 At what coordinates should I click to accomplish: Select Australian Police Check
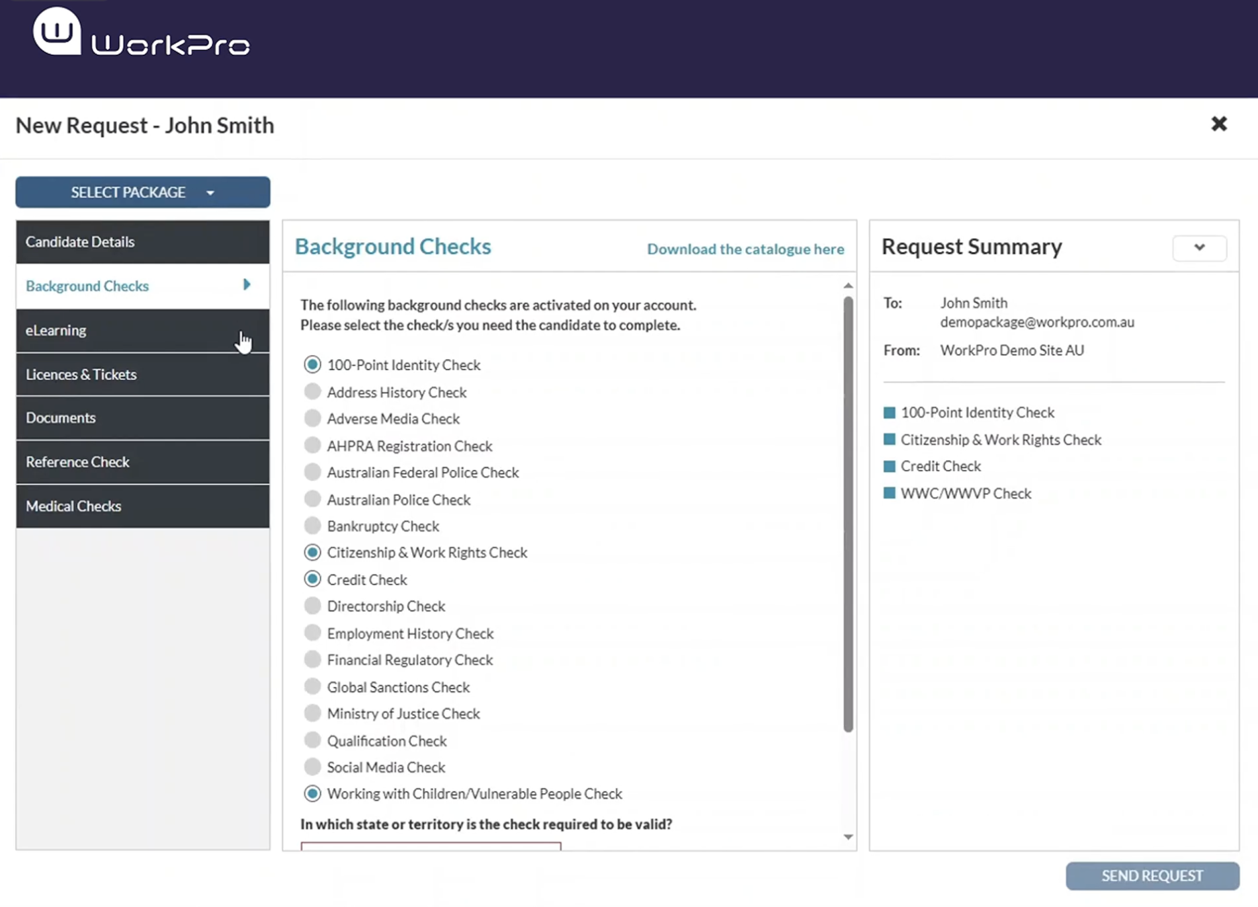[x=312, y=499]
